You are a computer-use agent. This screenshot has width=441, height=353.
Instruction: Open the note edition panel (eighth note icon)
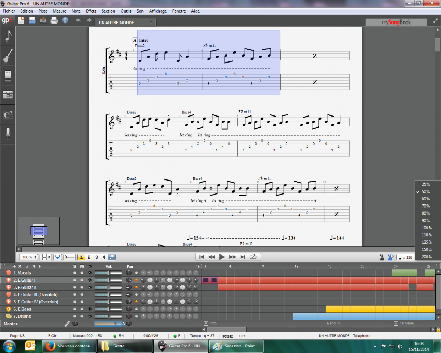(8, 36)
